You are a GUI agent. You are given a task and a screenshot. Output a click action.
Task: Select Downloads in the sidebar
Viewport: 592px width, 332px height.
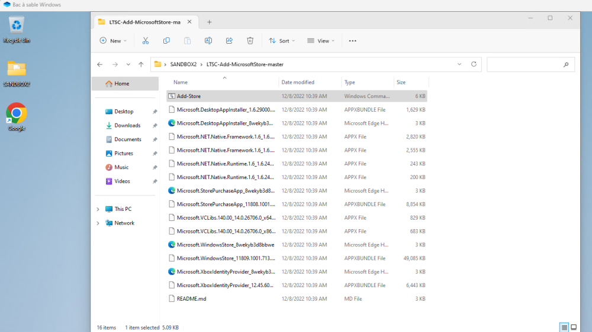pyautogui.click(x=127, y=125)
